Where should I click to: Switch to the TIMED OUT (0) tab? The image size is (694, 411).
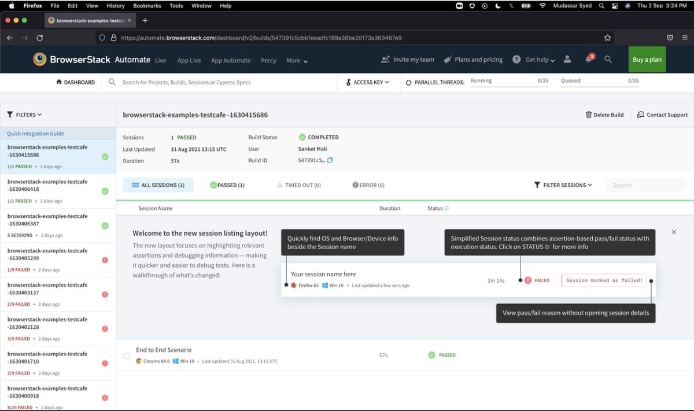tap(298, 185)
